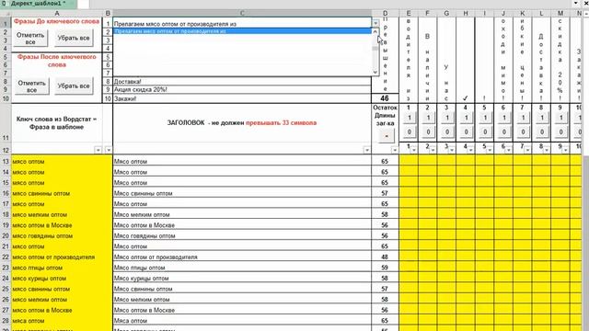Viewport: 589px width, 331px height.
Task: Click cell 'Доставка!' in row 8
Action: (242, 82)
